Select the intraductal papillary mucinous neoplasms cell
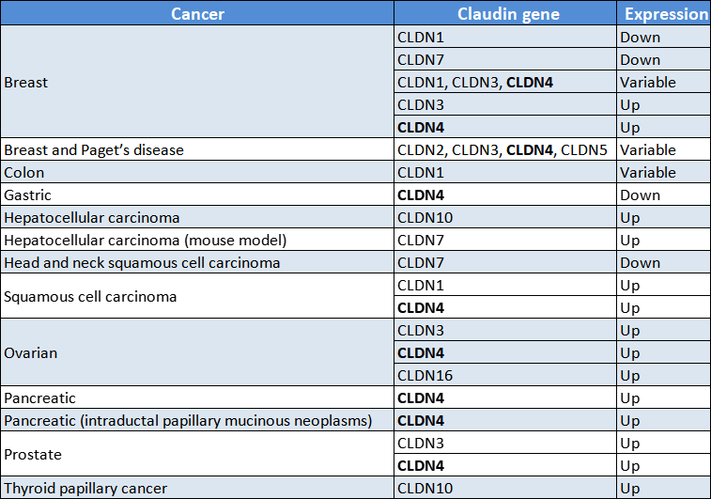 point(188,421)
